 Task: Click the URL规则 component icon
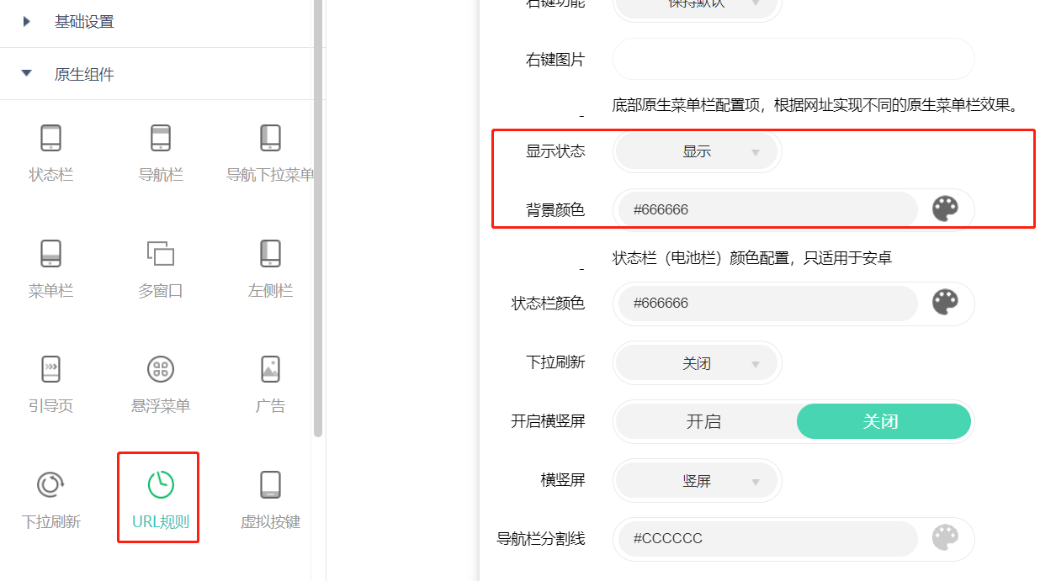point(160,485)
